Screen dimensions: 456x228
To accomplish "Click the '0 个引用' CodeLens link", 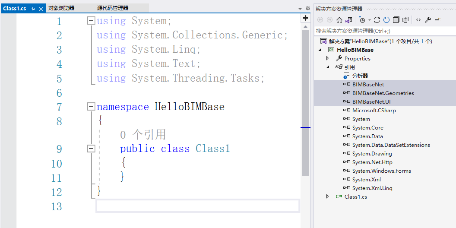I will [143, 135].
